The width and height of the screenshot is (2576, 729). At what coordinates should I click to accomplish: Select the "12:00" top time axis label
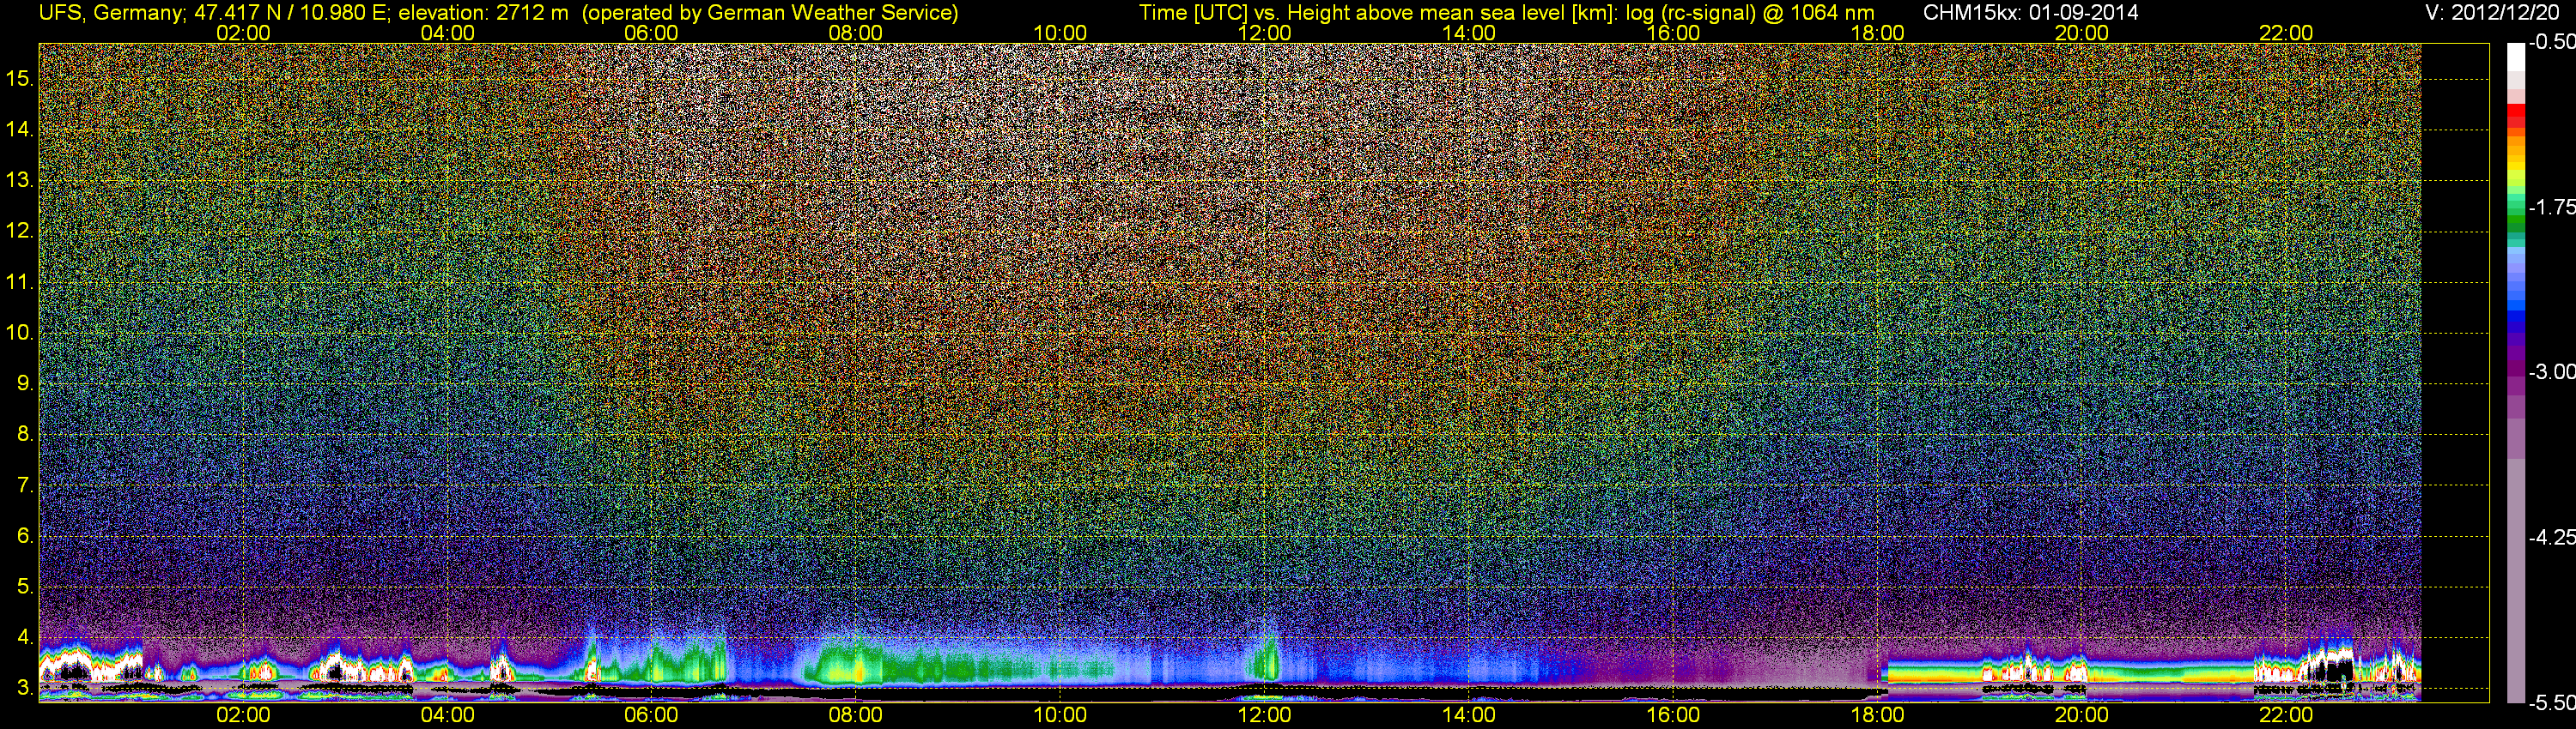click(1264, 33)
